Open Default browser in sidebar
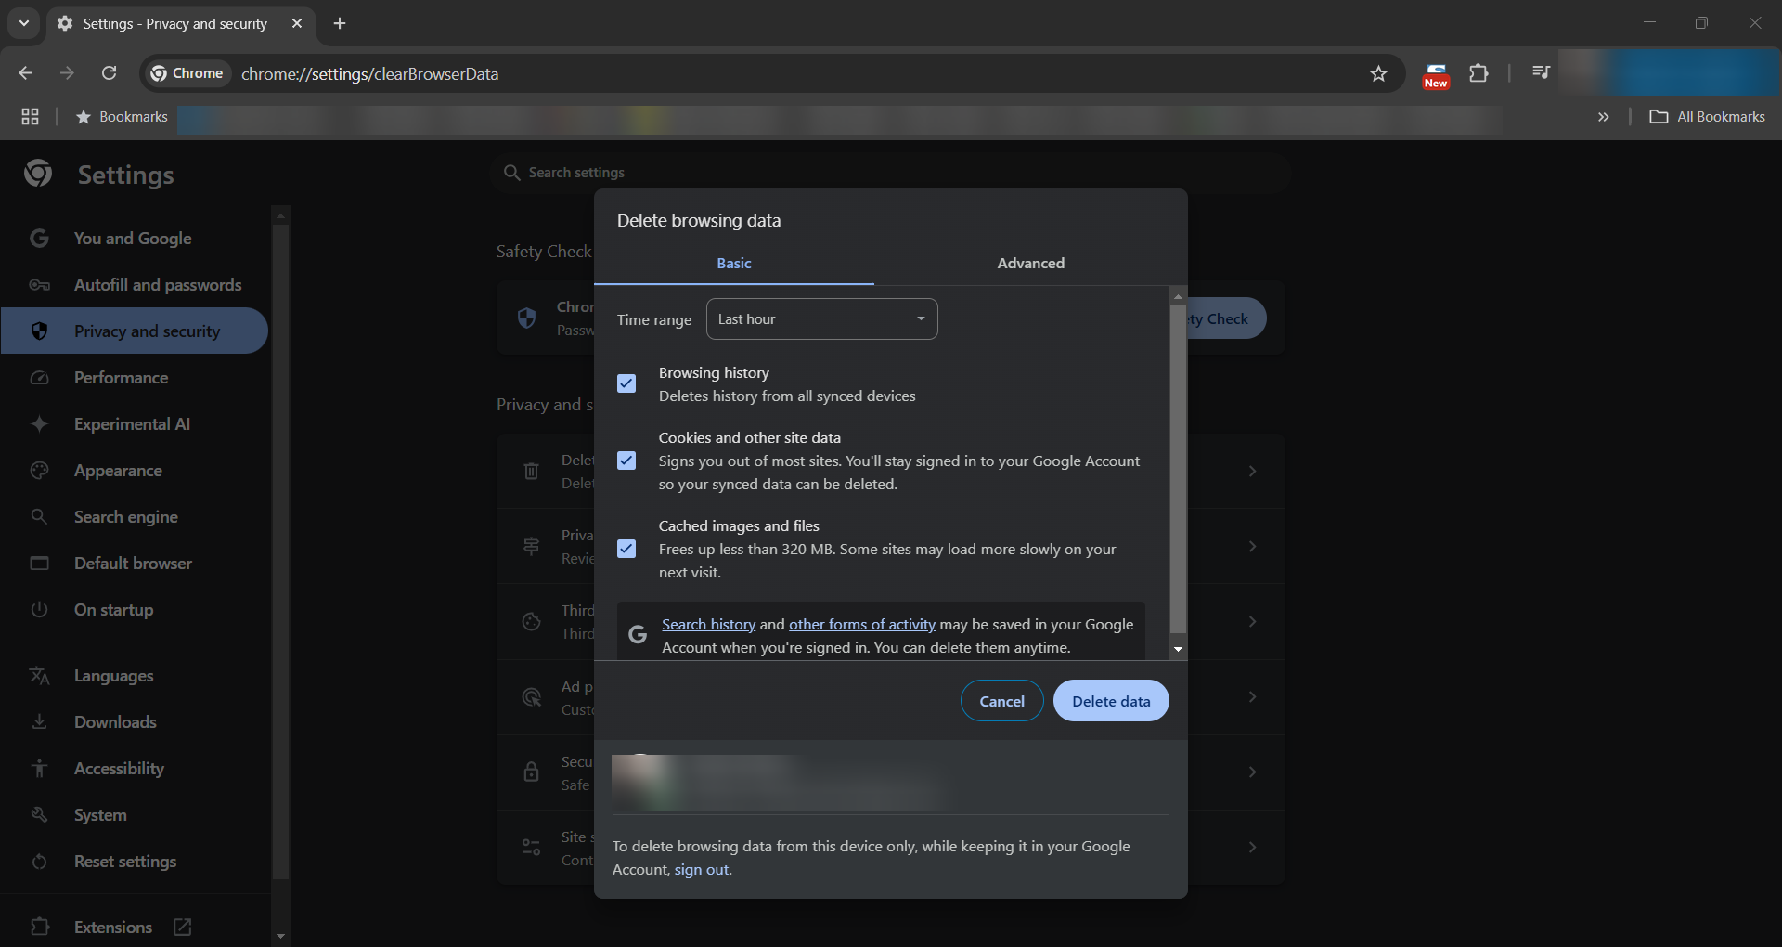The width and height of the screenshot is (1782, 947). pyautogui.click(x=135, y=564)
